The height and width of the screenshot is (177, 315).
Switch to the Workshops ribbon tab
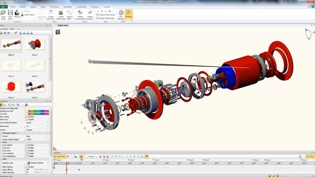81,7
